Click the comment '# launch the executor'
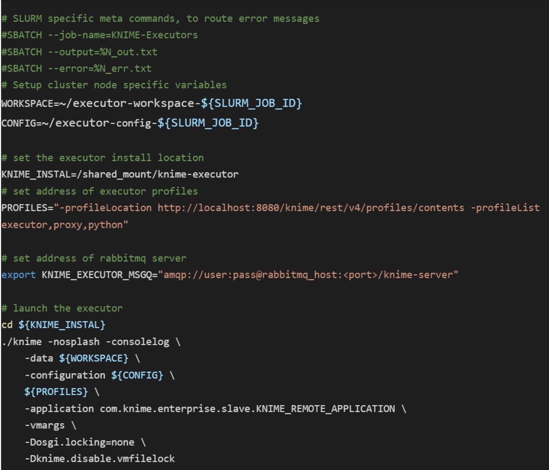549x470 pixels. pyautogui.click(x=62, y=308)
